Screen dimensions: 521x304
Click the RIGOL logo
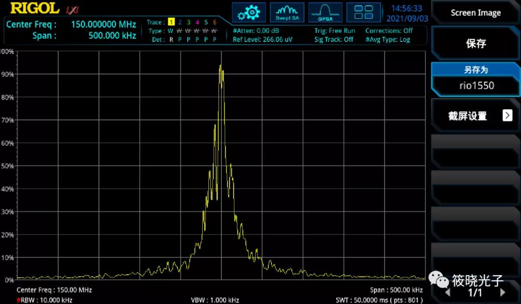point(35,9)
